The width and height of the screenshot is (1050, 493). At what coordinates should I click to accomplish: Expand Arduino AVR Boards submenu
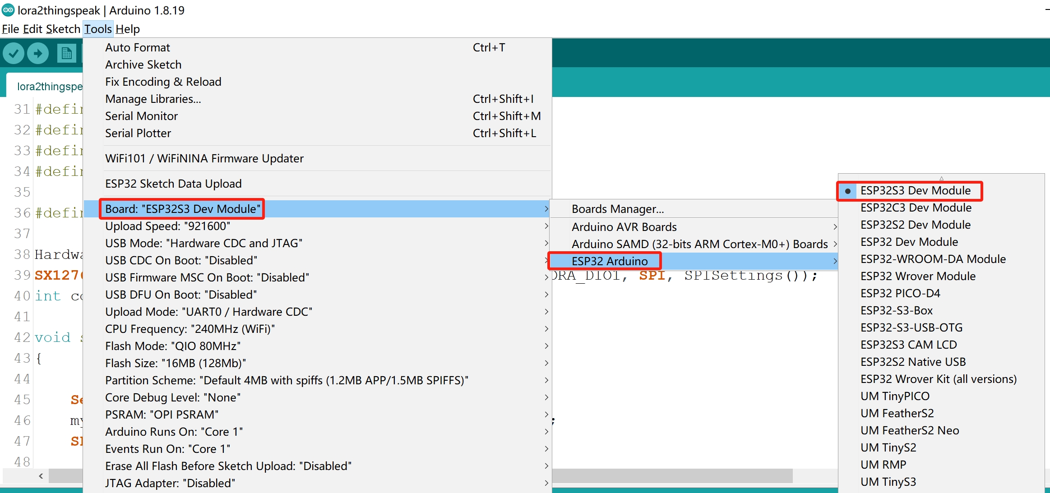(694, 227)
